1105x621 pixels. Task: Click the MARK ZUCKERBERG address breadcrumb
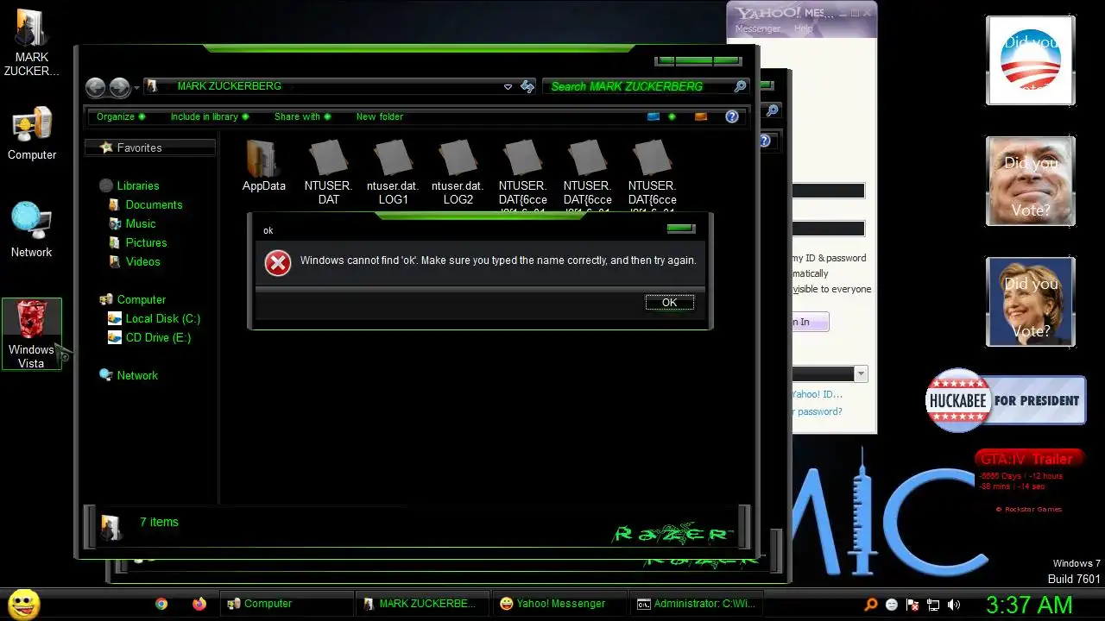(x=229, y=86)
